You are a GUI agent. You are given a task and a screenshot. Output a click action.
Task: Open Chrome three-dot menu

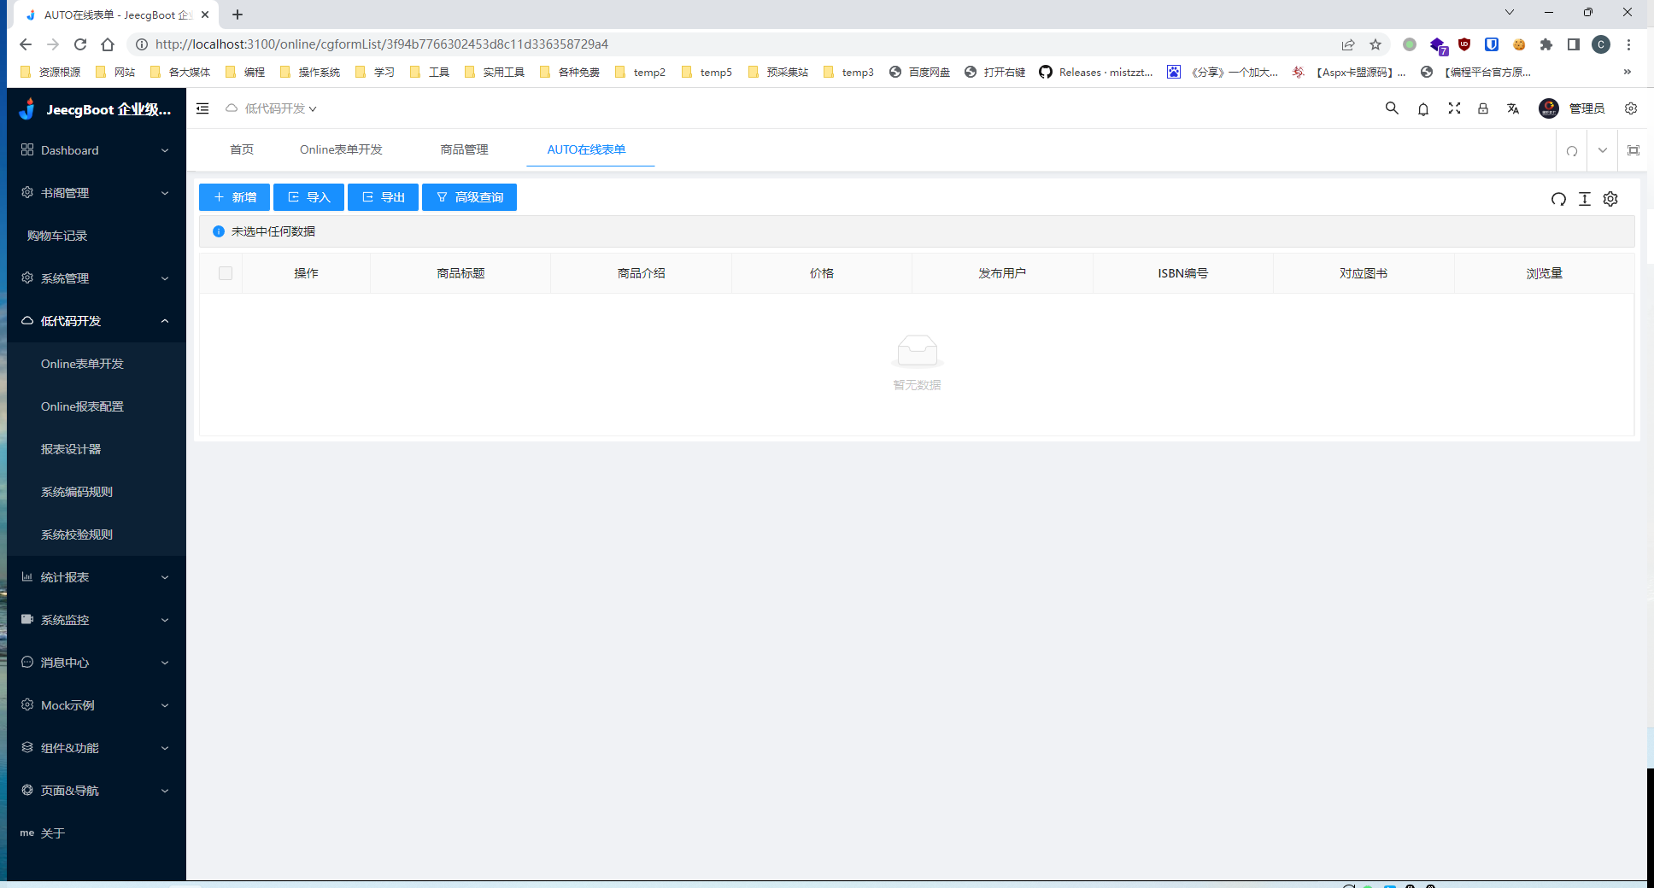[x=1629, y=44]
